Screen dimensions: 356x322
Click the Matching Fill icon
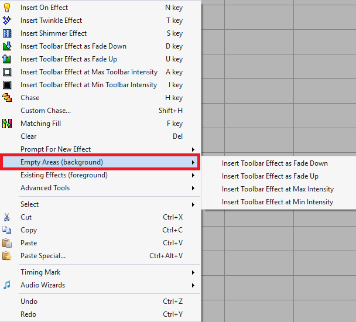7,124
